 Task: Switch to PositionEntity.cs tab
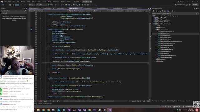click(117, 8)
